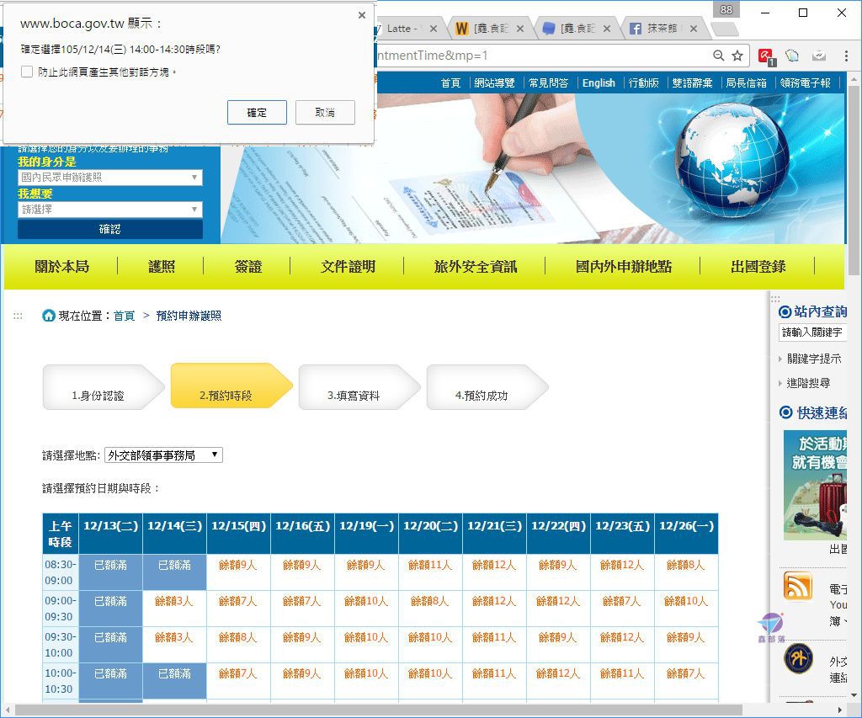The width and height of the screenshot is (862, 718).
Task: Expand 關鍵字提示 in sidebar
Action: pyautogui.click(x=814, y=359)
